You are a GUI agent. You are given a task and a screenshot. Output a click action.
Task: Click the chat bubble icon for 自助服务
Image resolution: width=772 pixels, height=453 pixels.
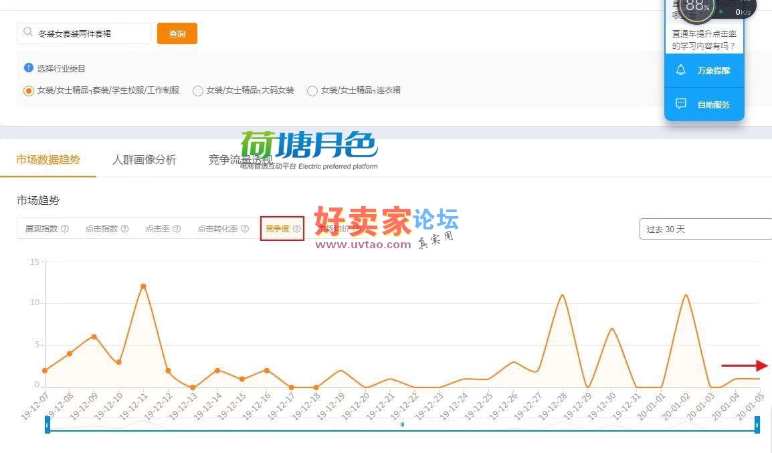point(681,104)
